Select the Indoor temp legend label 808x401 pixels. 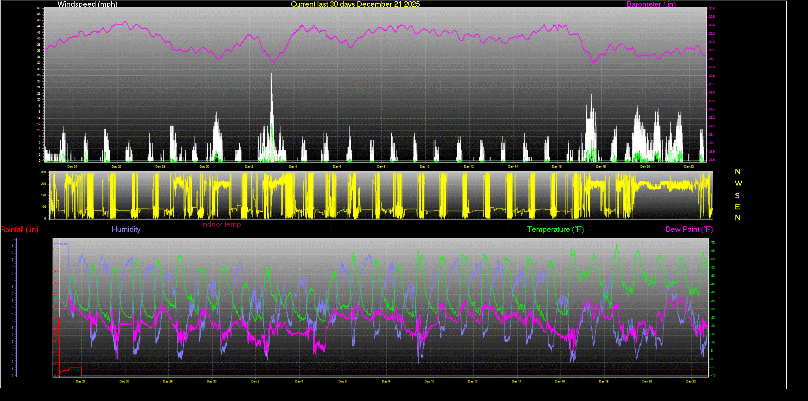point(221,224)
